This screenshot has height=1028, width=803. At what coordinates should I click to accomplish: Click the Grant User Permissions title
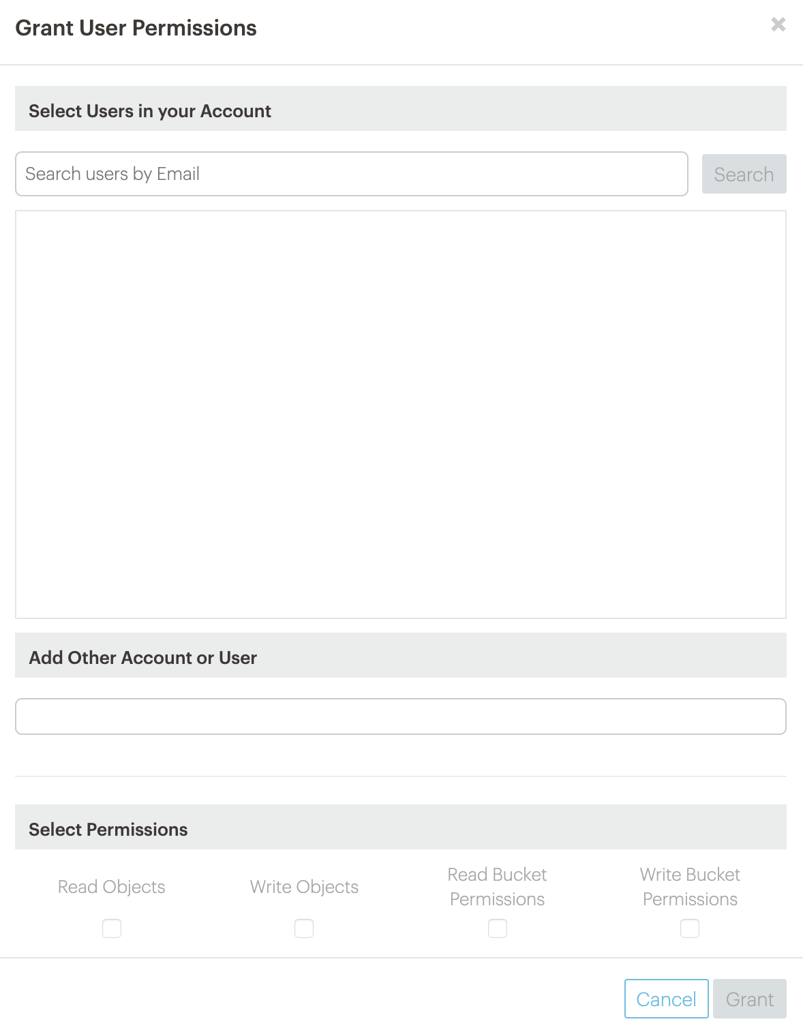click(x=136, y=28)
